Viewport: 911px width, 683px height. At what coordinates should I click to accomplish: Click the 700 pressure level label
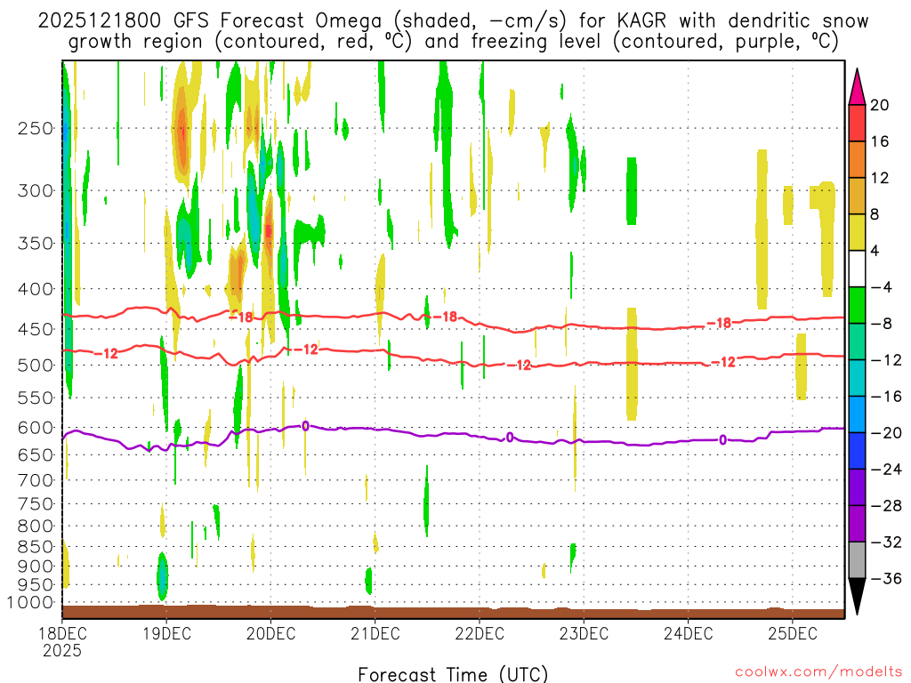(x=36, y=480)
